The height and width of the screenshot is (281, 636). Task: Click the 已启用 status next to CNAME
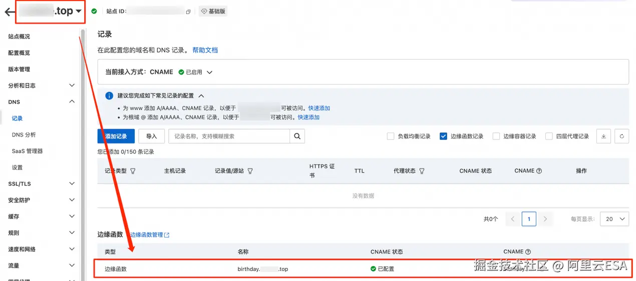pos(190,72)
